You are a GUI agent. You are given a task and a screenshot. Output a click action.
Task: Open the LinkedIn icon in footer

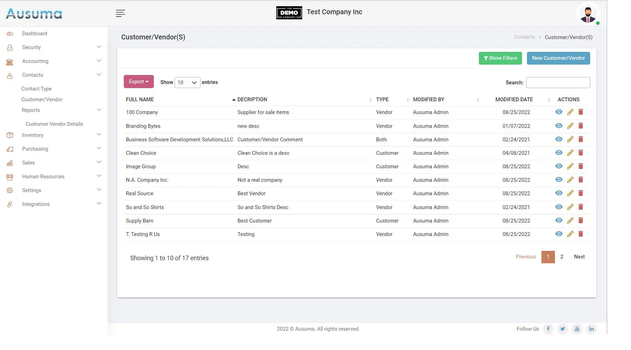click(x=591, y=329)
